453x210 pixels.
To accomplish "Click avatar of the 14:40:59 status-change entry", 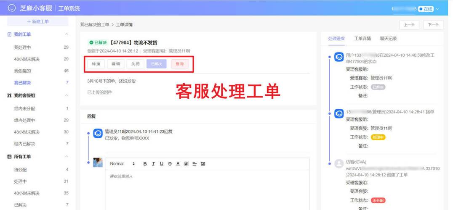I will pyautogui.click(x=339, y=57).
